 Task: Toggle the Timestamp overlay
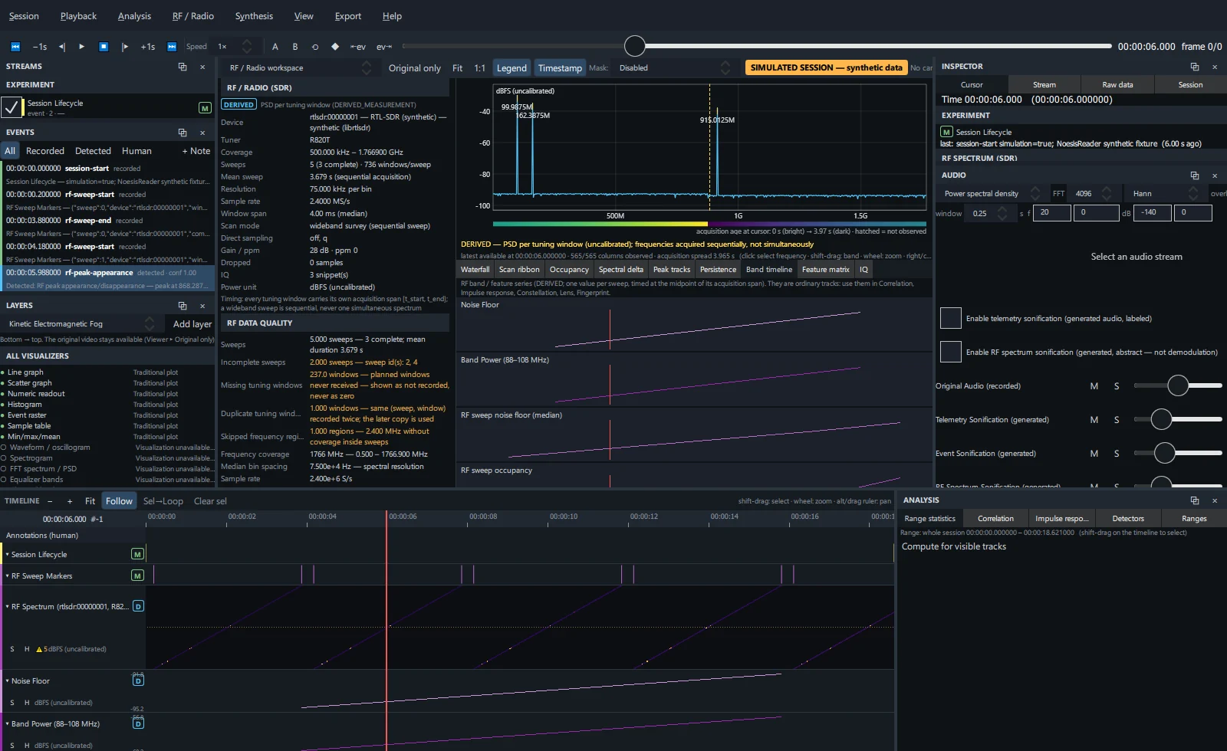560,68
